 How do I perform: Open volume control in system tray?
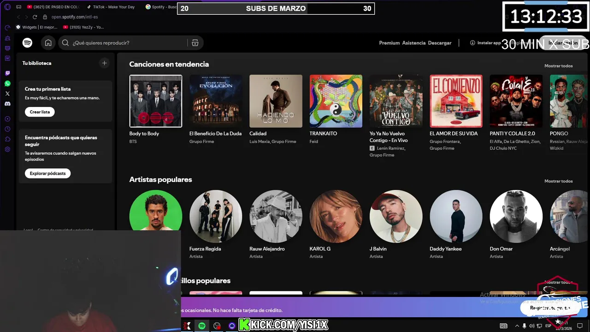(x=532, y=326)
